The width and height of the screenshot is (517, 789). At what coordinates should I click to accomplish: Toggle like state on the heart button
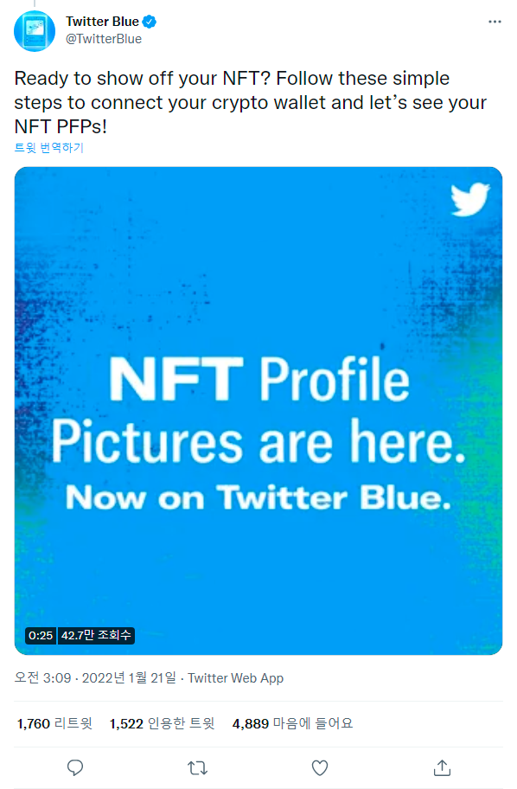[320, 767]
